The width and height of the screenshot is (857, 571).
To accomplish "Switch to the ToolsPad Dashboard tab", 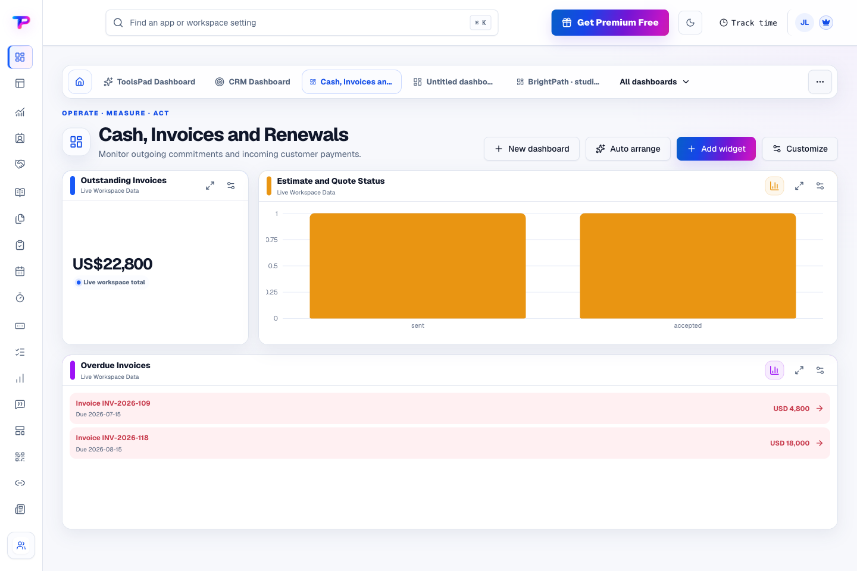I will click(149, 81).
